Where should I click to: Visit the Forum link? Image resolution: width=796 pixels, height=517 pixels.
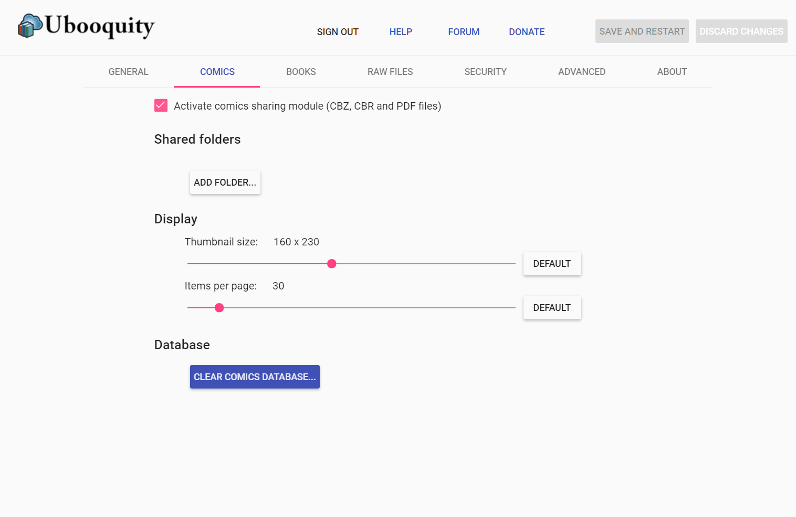(x=464, y=32)
